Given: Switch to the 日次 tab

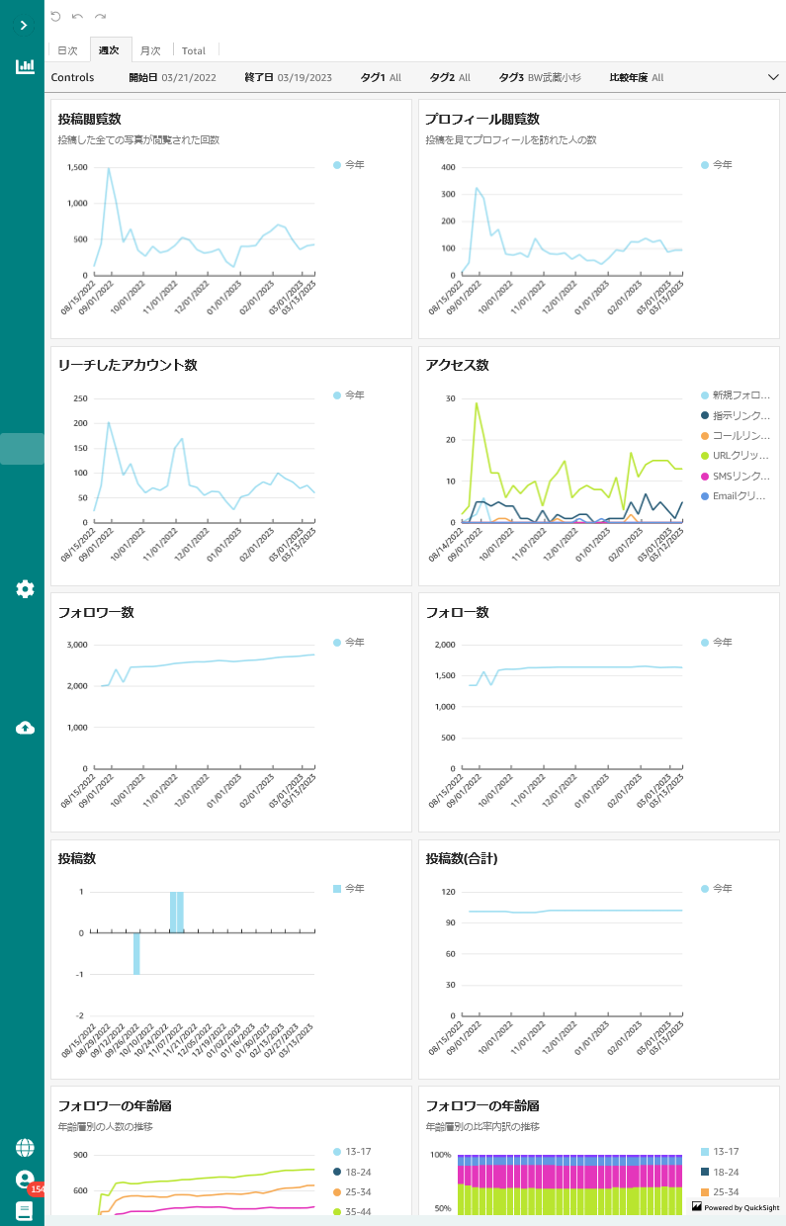Looking at the screenshot, I should [67, 50].
